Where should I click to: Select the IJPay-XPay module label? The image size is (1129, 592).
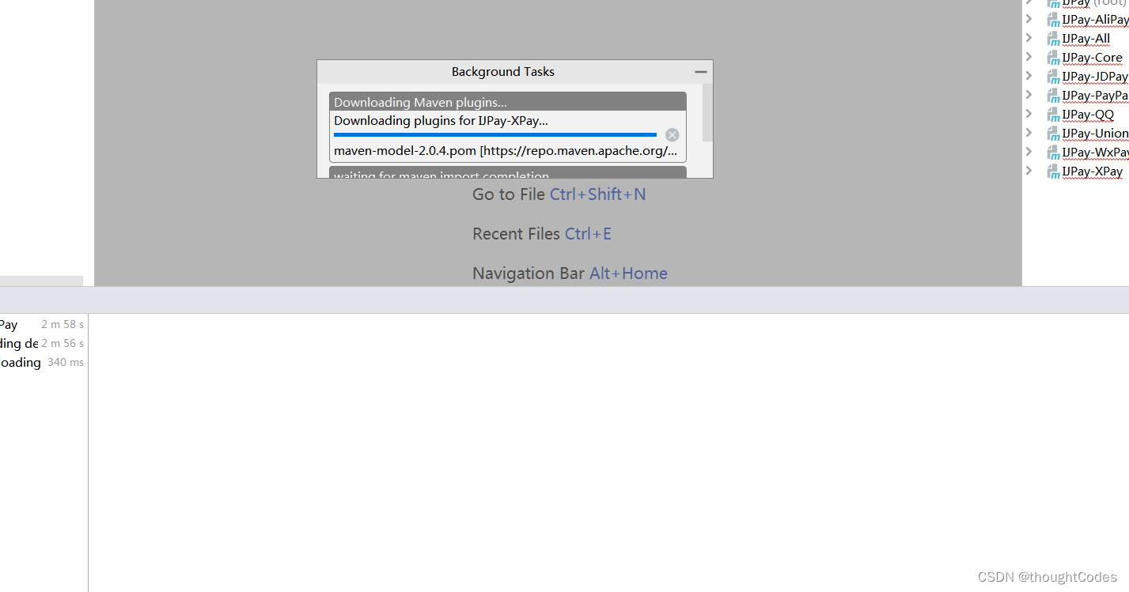[x=1092, y=172]
